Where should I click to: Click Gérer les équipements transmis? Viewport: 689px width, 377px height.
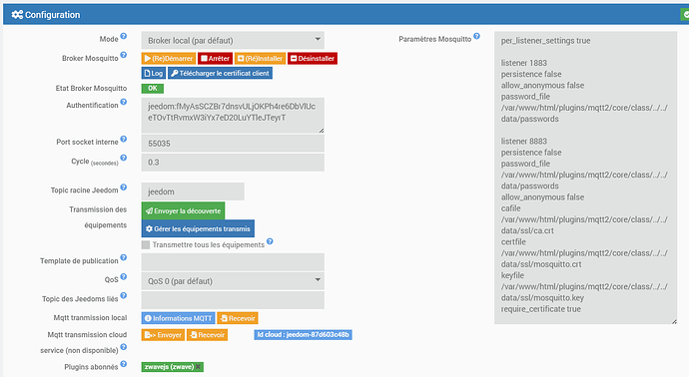pos(198,228)
